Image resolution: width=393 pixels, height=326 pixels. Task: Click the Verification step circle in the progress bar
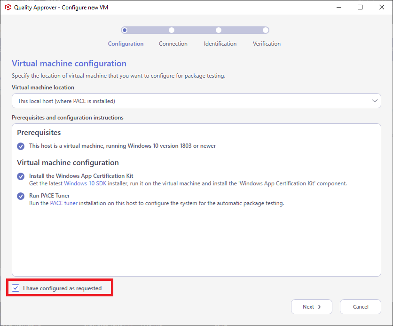(266, 31)
